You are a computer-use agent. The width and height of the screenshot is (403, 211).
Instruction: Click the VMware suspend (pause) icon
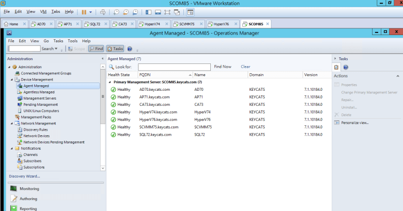[x=84, y=11]
